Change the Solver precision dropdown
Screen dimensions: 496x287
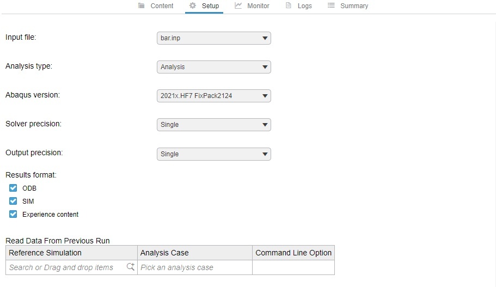(213, 125)
